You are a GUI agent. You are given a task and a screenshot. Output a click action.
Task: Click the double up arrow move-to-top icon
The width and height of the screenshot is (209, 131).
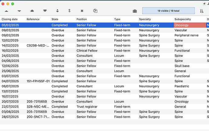32,11
